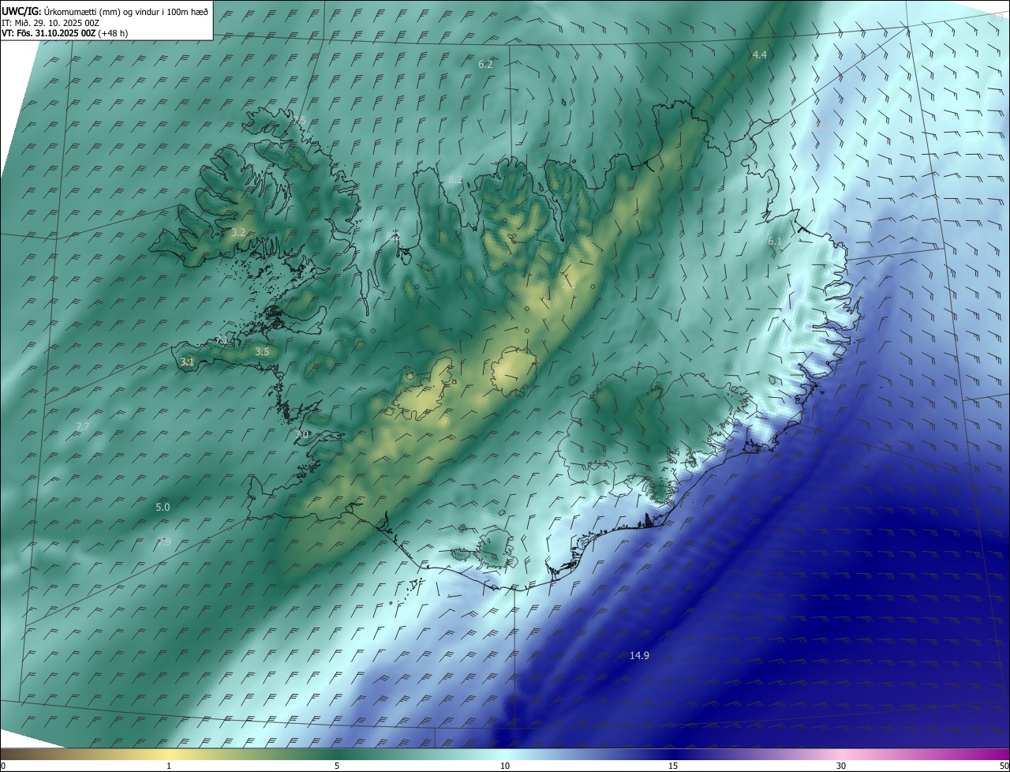This screenshot has width=1010, height=772.
Task: Click the dark blue colorbar segment above label 15
Action: [673, 754]
